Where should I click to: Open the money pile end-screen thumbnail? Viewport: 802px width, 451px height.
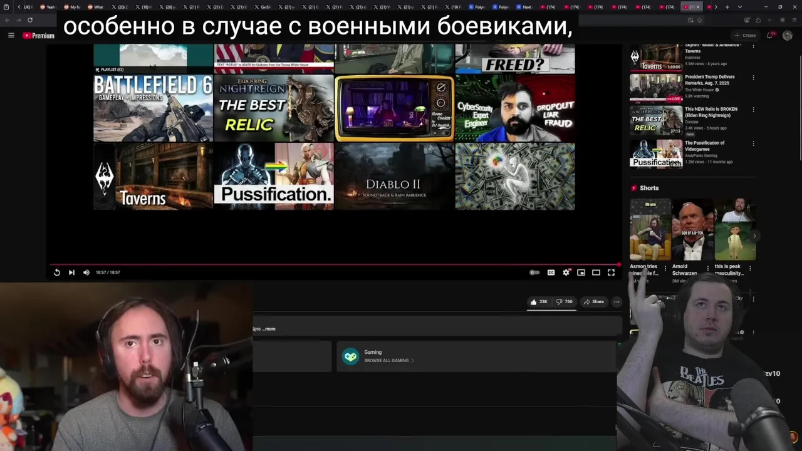pos(515,176)
